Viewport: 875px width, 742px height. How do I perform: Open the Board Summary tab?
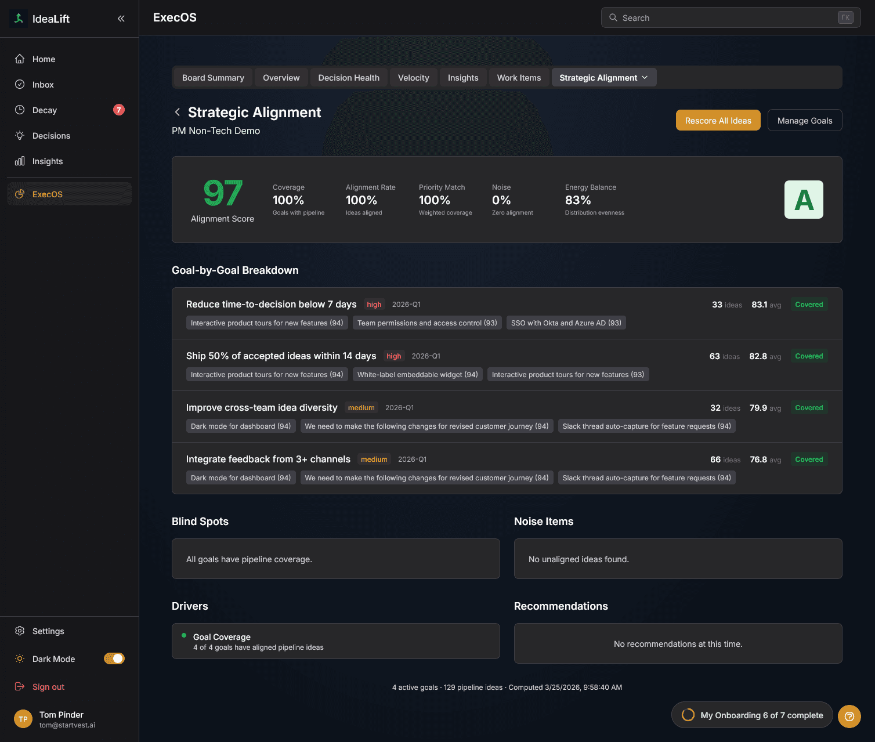pos(213,78)
